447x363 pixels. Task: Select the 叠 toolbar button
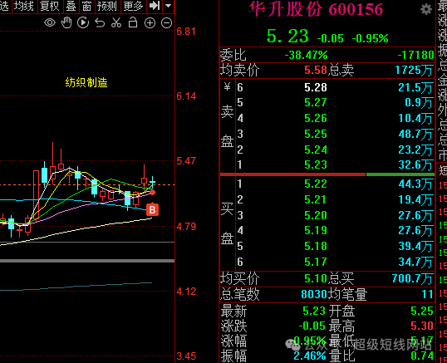tap(71, 6)
